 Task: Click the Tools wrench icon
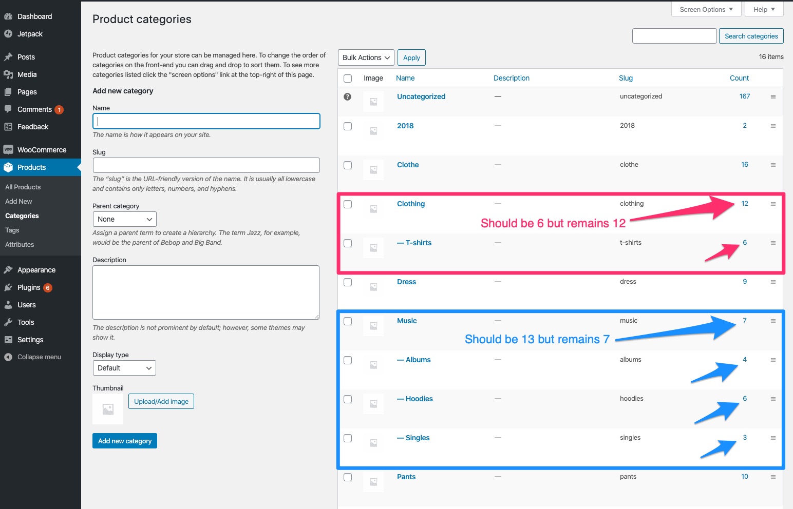(8, 322)
